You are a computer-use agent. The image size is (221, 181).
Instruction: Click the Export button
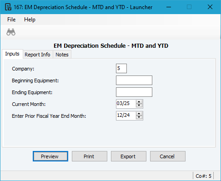coord(129,156)
